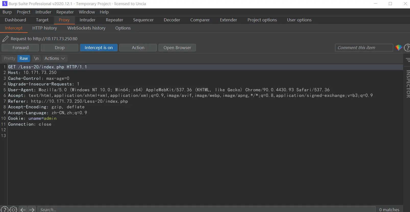This screenshot has height=212, width=410.
Task: Open search settings gear icon
Action: tap(13, 209)
